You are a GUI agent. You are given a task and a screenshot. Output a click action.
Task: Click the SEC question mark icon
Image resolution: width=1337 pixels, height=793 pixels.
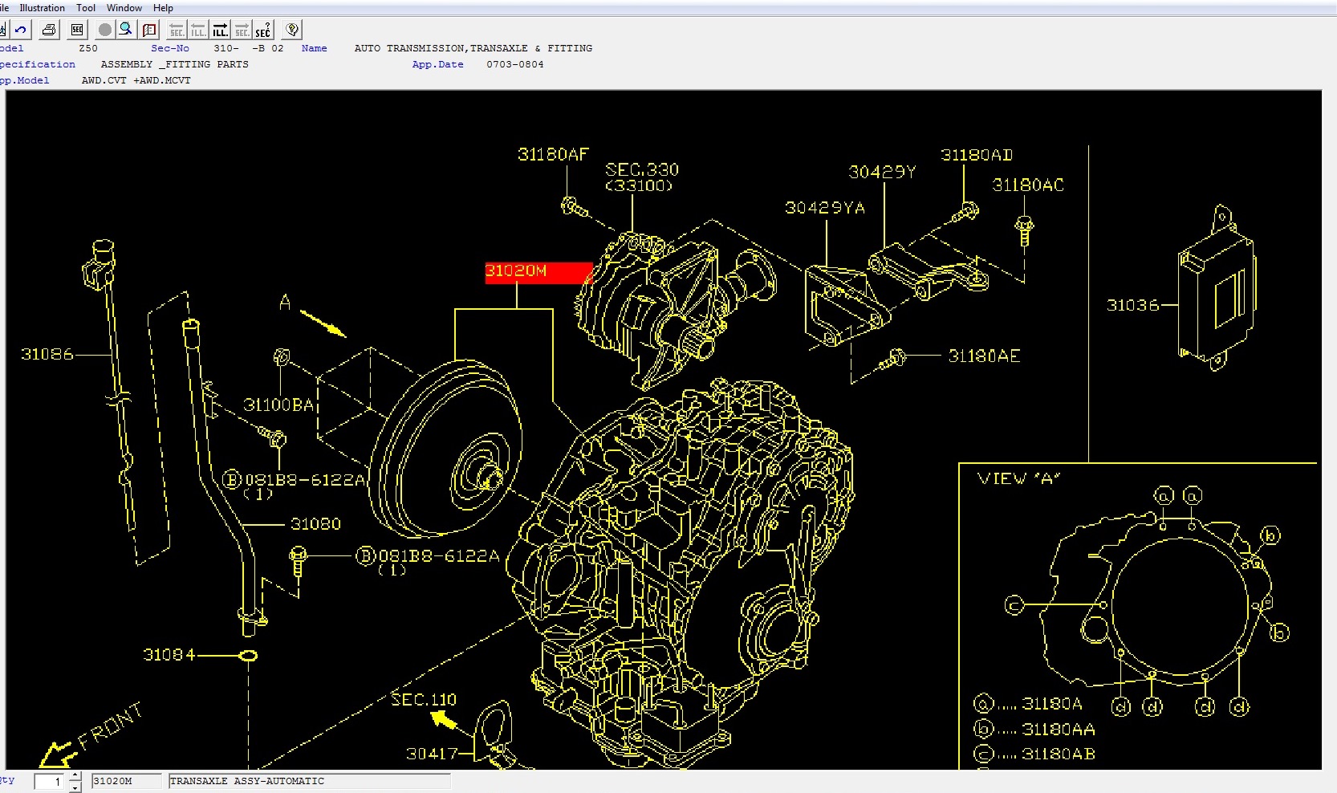tap(263, 30)
